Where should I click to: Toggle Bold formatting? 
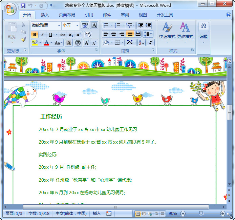click(x=35, y=35)
